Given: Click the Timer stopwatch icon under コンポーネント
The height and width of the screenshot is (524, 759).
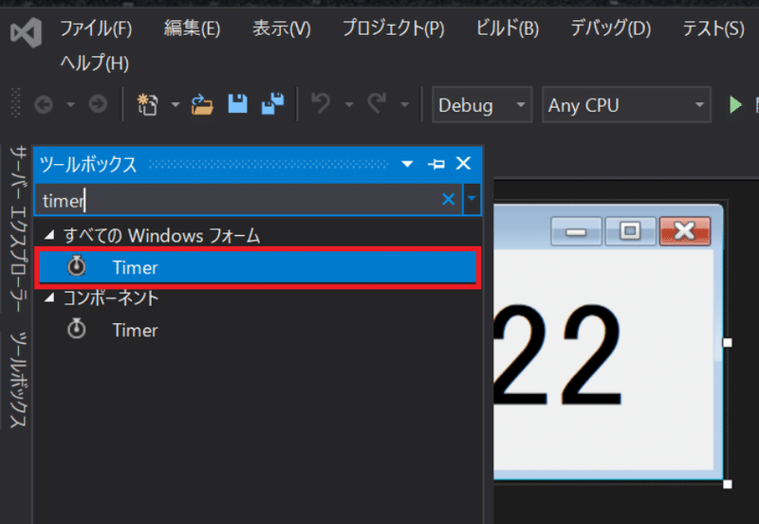Looking at the screenshot, I should click(77, 329).
